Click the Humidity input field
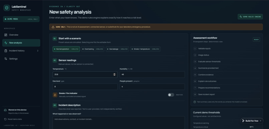This screenshot has width=269, height=129. [152, 75]
